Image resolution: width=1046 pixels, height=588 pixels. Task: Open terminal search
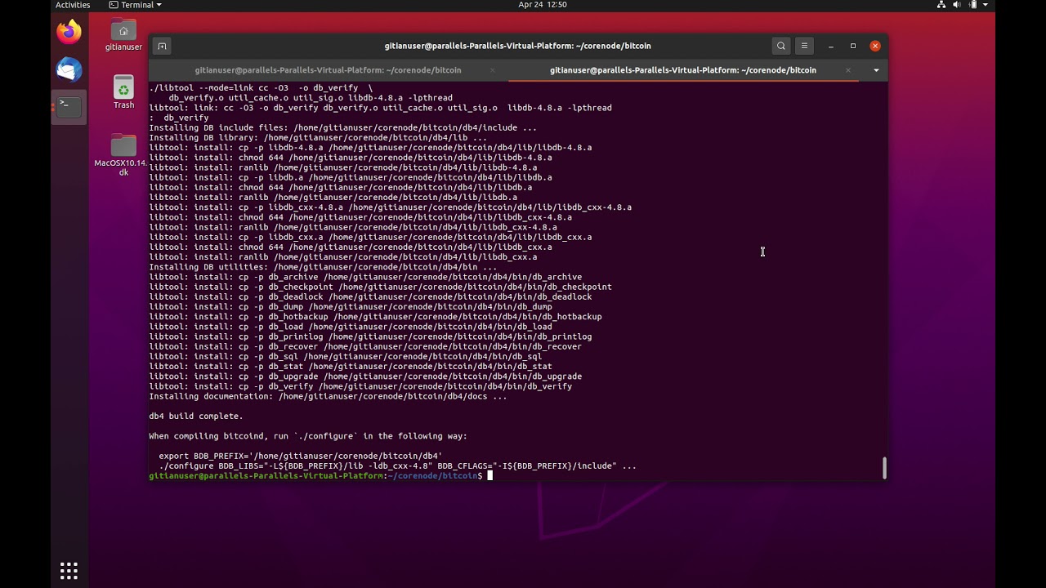pos(781,46)
